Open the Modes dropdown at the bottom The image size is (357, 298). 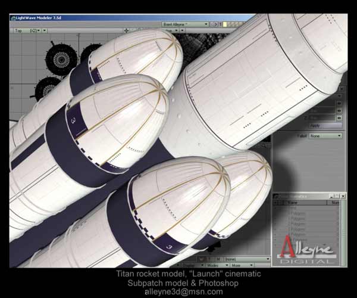click(x=217, y=265)
